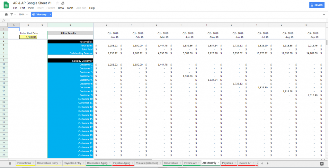Select the 1/1/2018 start date cell

(28, 37)
